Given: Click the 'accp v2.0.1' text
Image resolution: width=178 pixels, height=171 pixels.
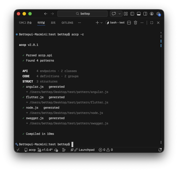Looking at the screenshot, I should (28, 45).
